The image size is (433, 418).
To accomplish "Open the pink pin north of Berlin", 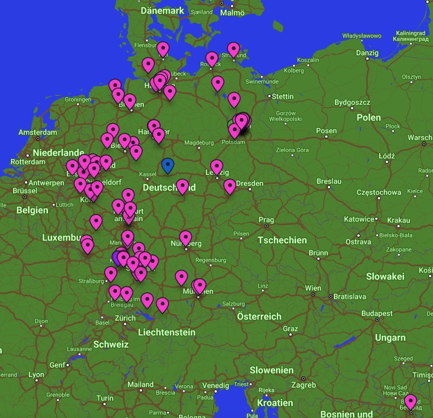I will [x=234, y=99].
